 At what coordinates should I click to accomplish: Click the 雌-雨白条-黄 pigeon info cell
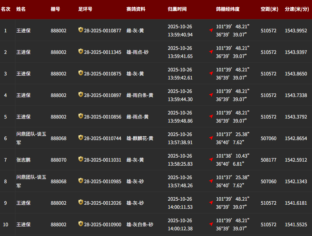point(140,95)
